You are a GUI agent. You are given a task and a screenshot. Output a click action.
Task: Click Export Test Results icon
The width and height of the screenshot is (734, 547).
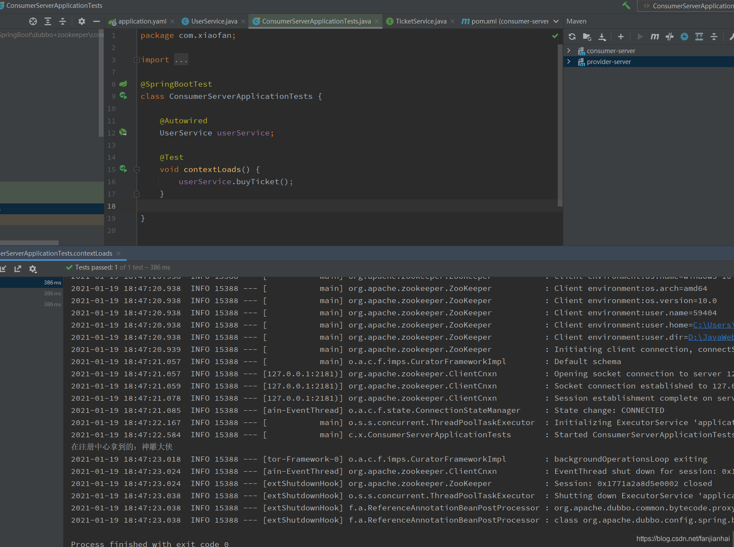click(18, 269)
